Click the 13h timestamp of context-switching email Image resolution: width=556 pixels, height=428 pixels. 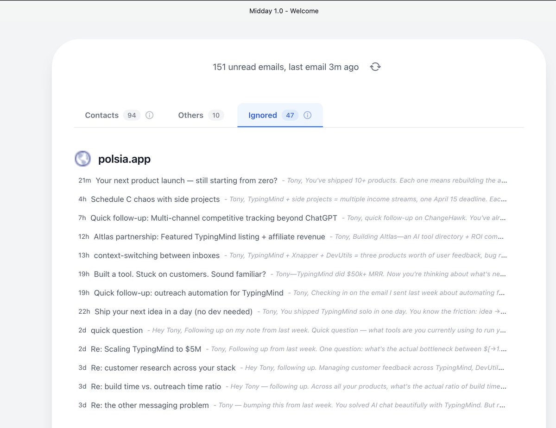click(x=84, y=255)
